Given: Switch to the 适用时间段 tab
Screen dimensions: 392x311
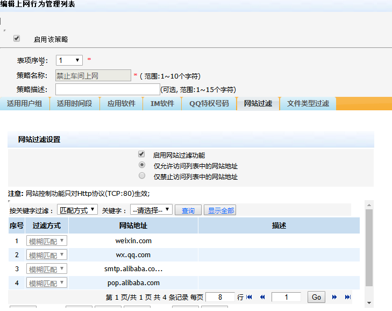Looking at the screenshot, I should (x=75, y=104).
